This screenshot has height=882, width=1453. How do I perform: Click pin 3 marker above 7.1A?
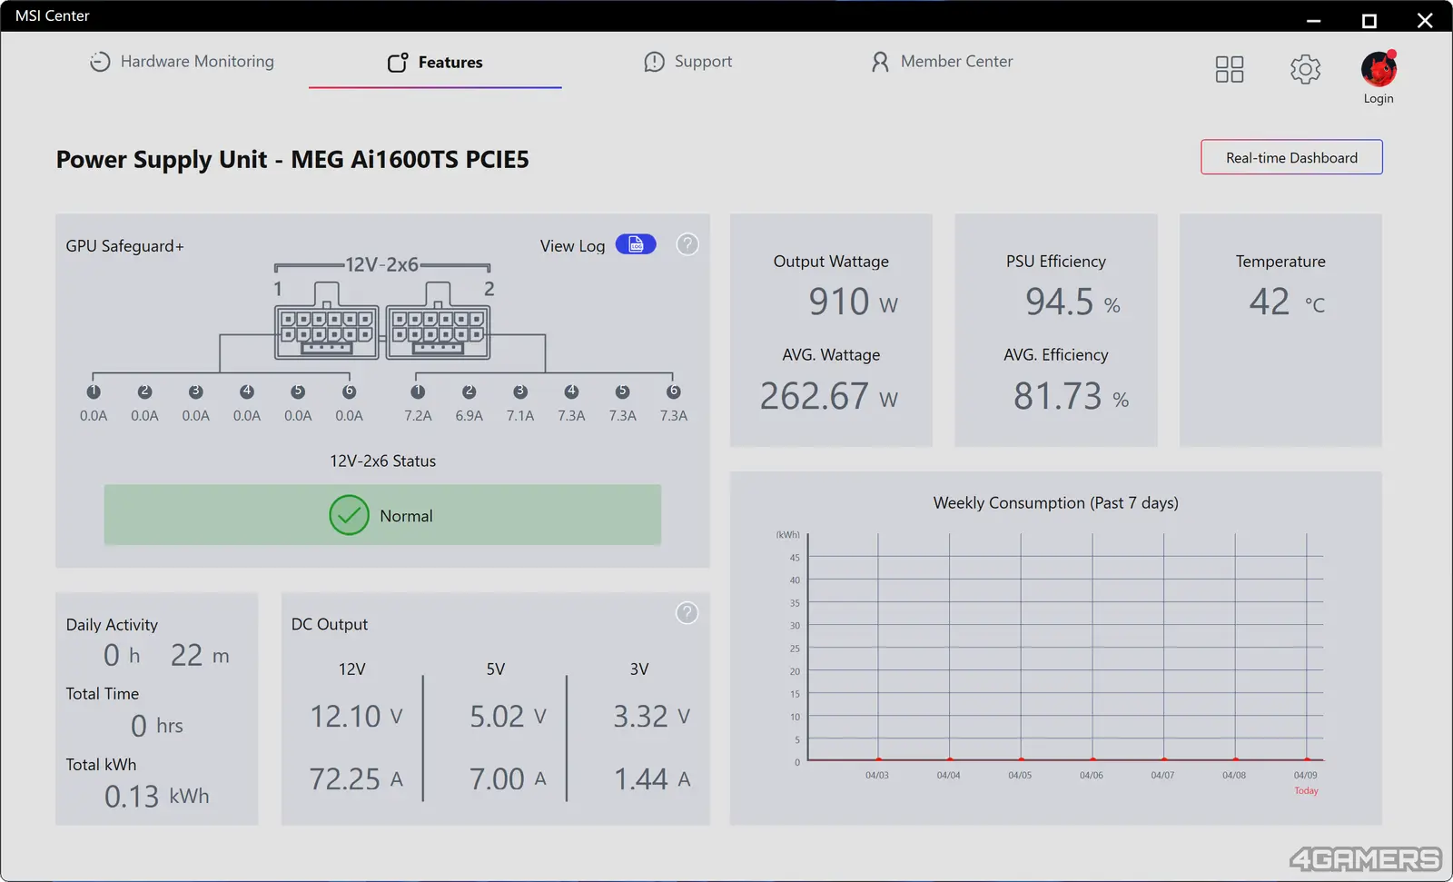[520, 391]
